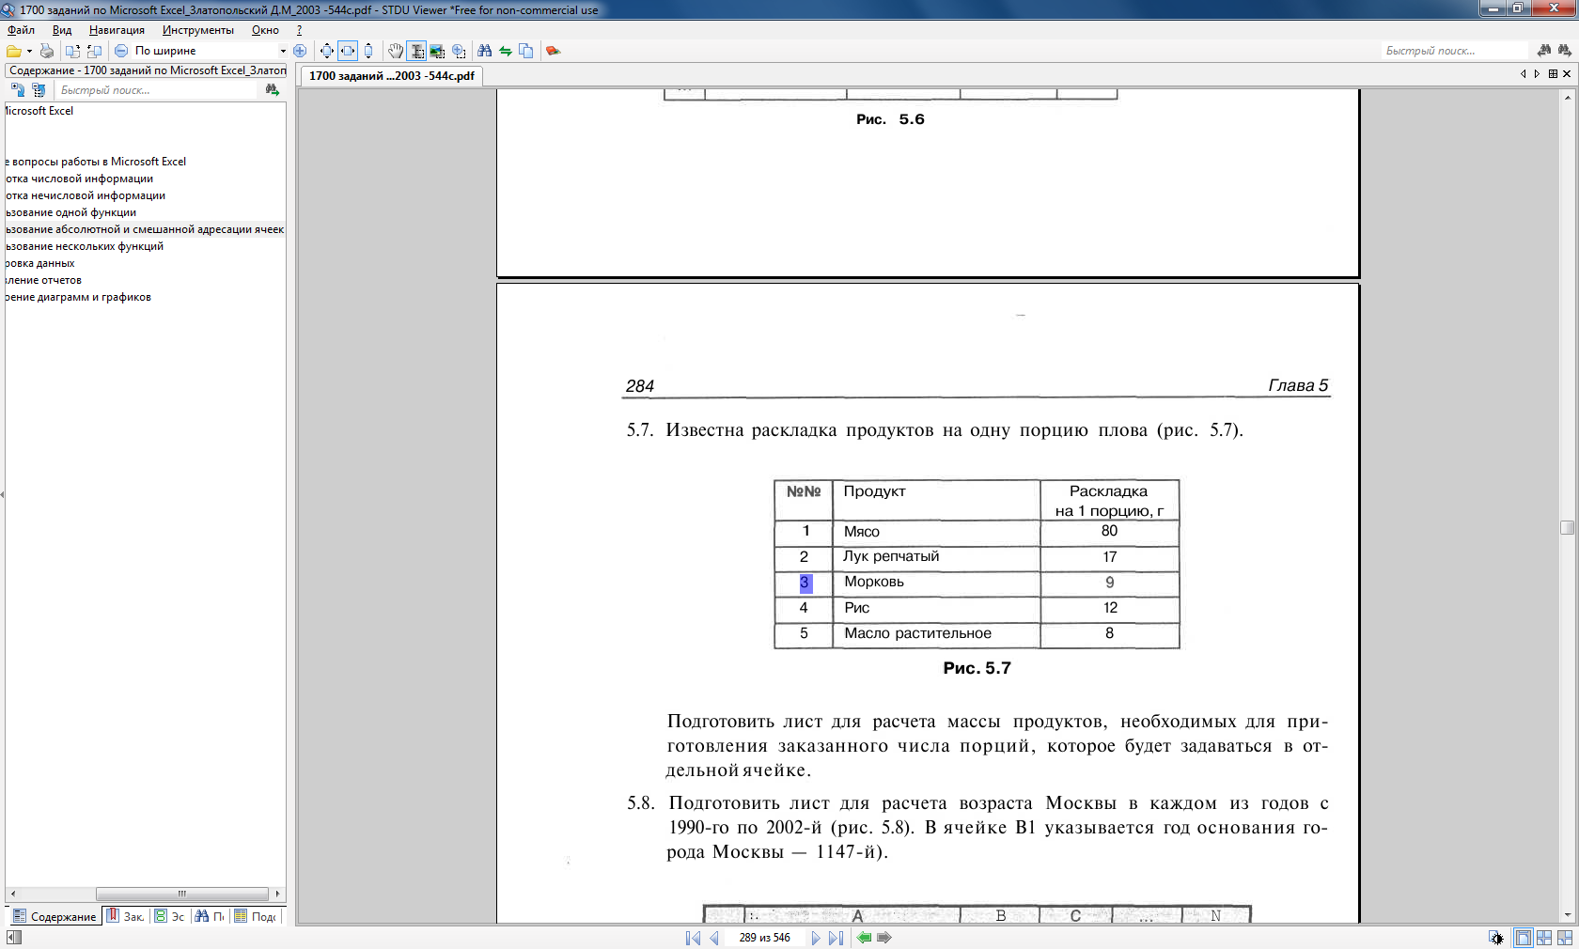Select the image selection tool
Viewport: 1579px width, 949px height.
[x=437, y=51]
